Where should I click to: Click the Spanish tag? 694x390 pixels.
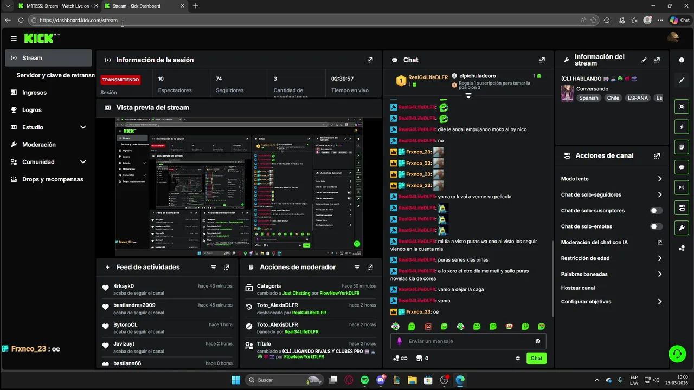(589, 98)
